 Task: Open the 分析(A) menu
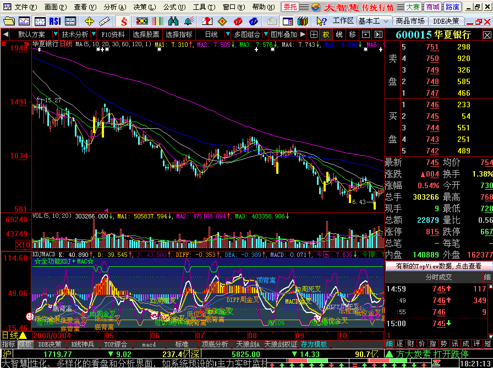115,7
